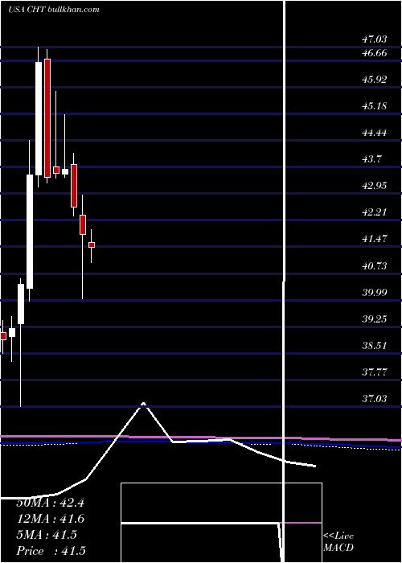Select the large red candlestick body starting at 46.66
This screenshot has height=563, width=402.
pos(47,118)
